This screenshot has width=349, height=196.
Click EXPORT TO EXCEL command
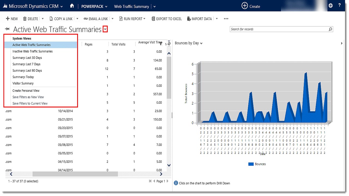[x=167, y=19]
